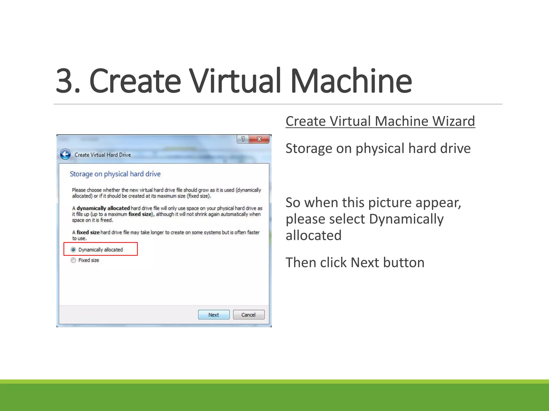Viewport: 549px width, 411px height.
Task: Select the Dynamically allocated radio button
Action: click(73, 250)
